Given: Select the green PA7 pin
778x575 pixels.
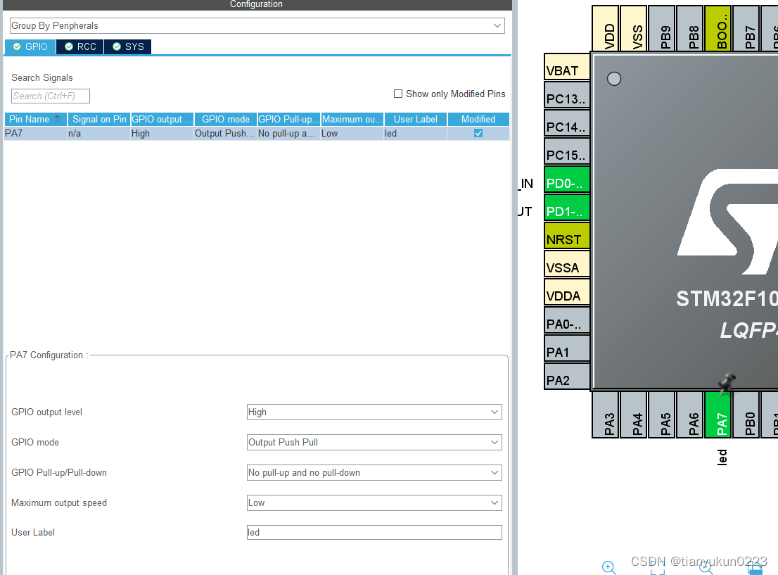Looking at the screenshot, I should click(x=718, y=415).
